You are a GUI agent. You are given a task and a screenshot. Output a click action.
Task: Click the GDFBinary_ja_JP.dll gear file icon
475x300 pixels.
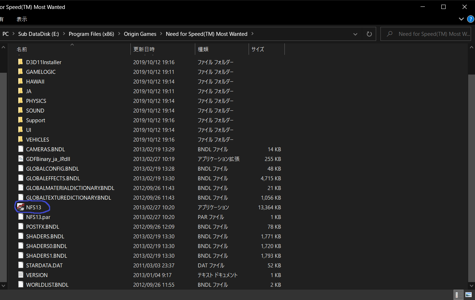(20, 159)
